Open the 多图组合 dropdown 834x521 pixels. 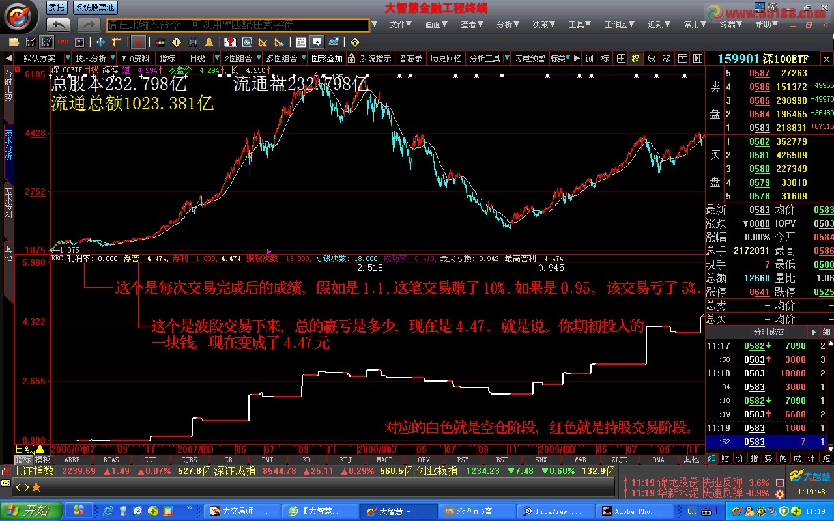pyautogui.click(x=304, y=59)
